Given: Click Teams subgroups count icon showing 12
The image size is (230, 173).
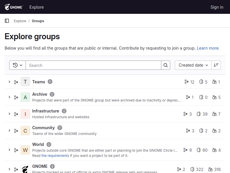Looking at the screenshot, I should 186,82.
